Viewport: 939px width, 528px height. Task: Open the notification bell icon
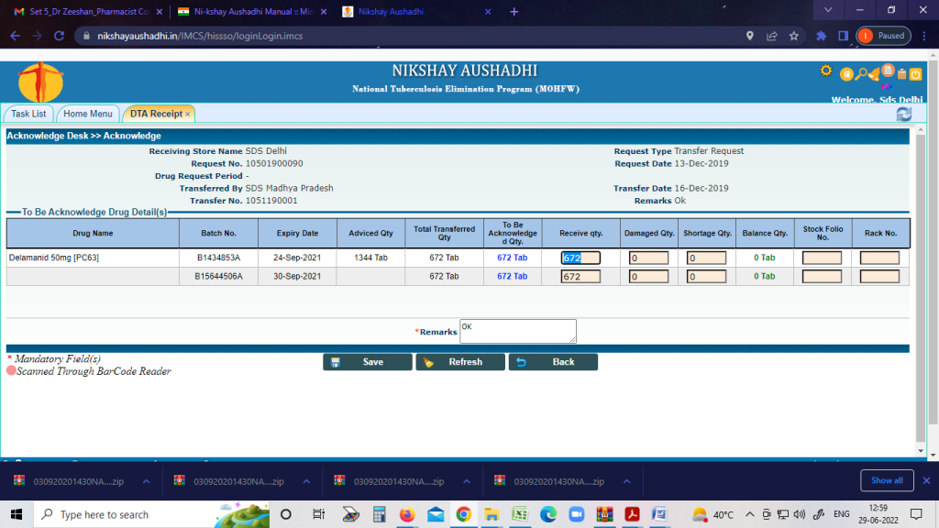(874, 75)
